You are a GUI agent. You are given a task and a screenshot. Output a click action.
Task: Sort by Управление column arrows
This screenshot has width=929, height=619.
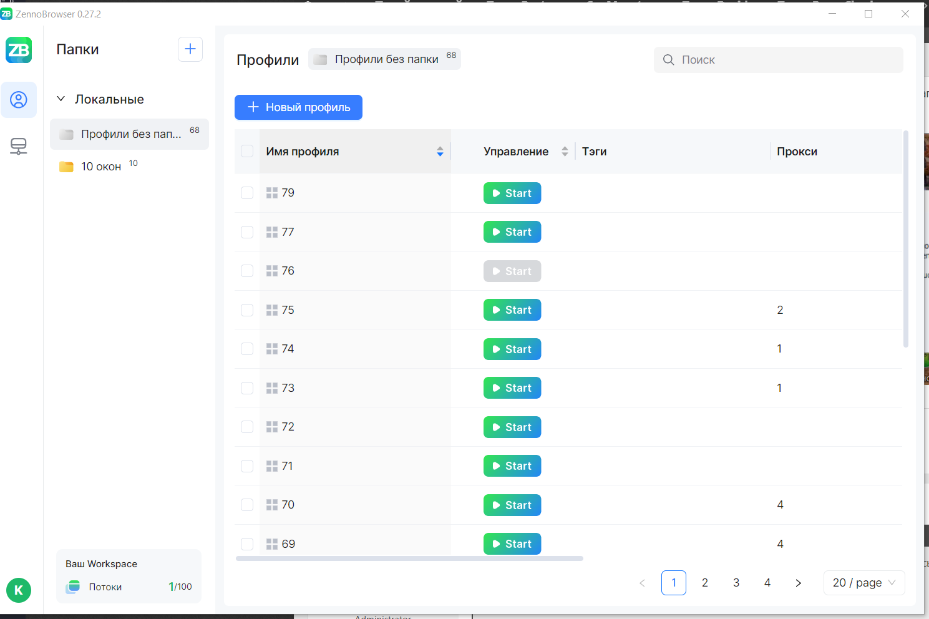pyautogui.click(x=565, y=152)
